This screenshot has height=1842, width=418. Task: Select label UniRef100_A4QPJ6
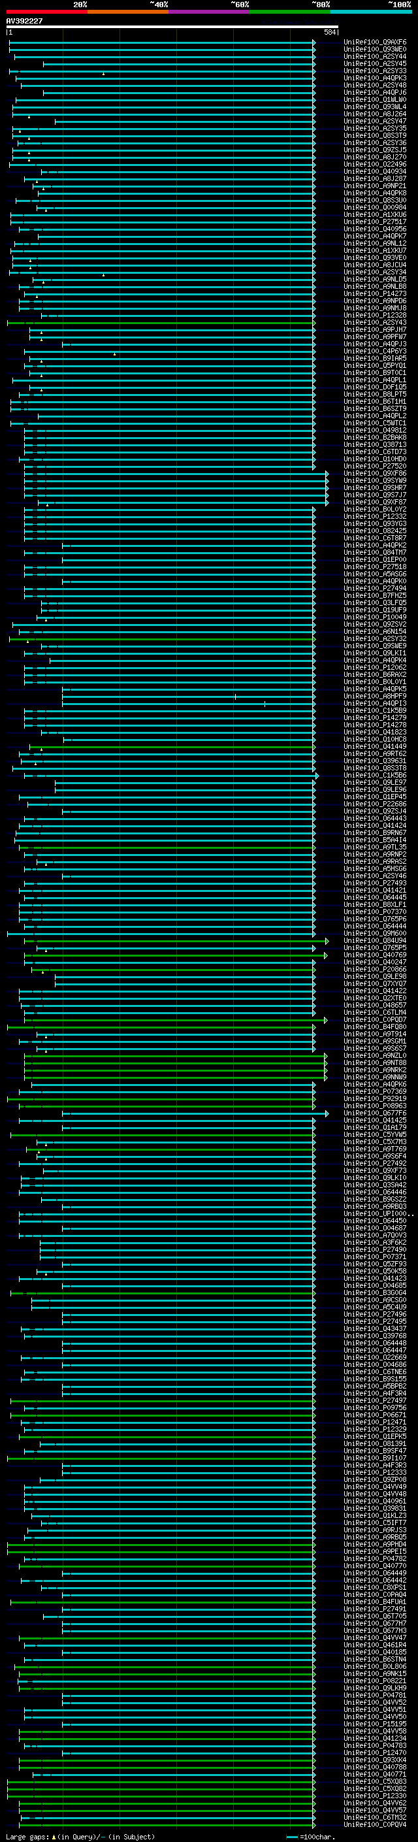(x=375, y=93)
